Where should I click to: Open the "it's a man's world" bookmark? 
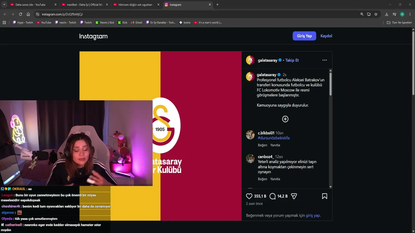click(208, 23)
